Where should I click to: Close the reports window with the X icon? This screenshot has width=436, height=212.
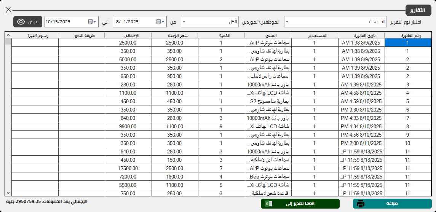(8, 10)
